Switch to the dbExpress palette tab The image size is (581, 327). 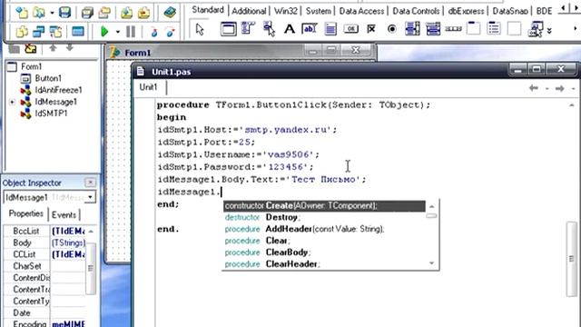pos(466,11)
